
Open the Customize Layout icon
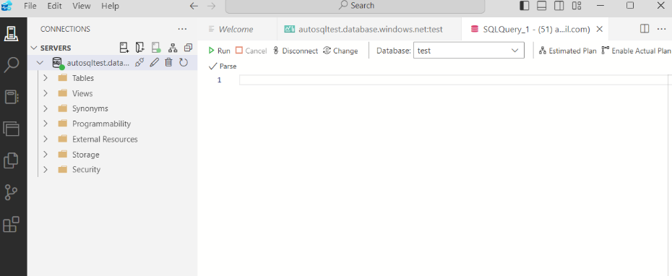pyautogui.click(x=577, y=6)
